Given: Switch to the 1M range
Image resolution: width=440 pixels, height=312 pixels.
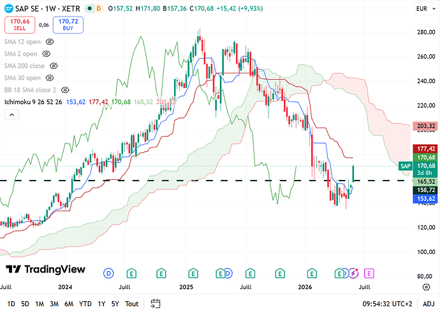Looking at the screenshot, I should [40, 304].
